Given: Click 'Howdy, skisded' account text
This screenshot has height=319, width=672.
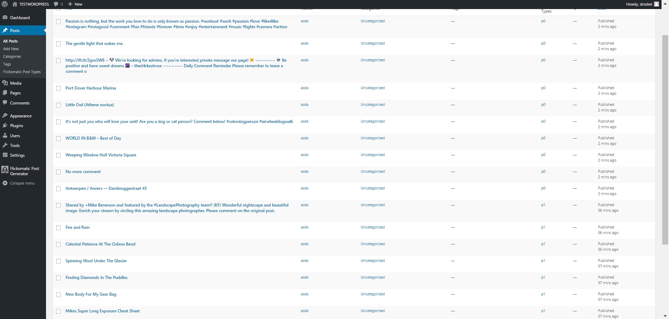Looking at the screenshot, I should (x=639, y=4).
